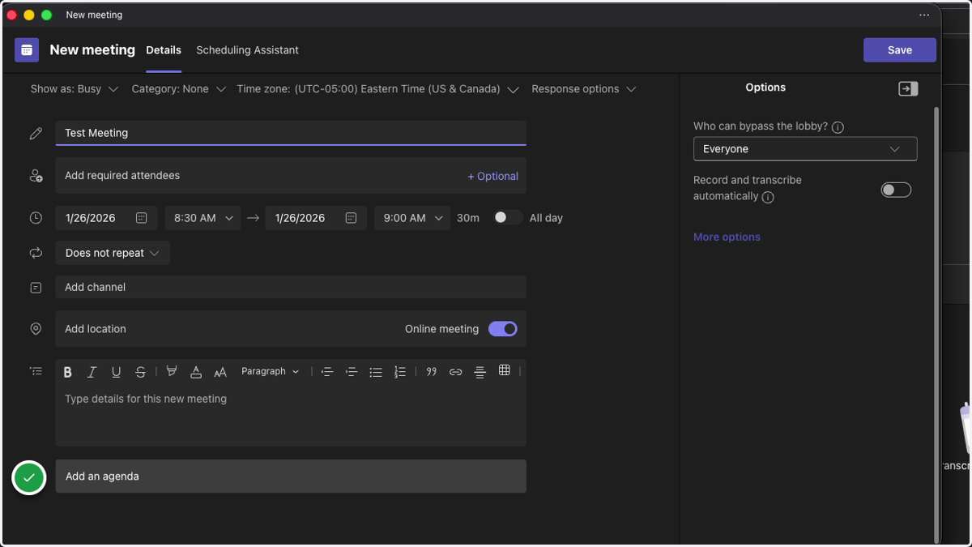
Task: Open the Everyone lobby bypass dropdown
Action: point(805,149)
